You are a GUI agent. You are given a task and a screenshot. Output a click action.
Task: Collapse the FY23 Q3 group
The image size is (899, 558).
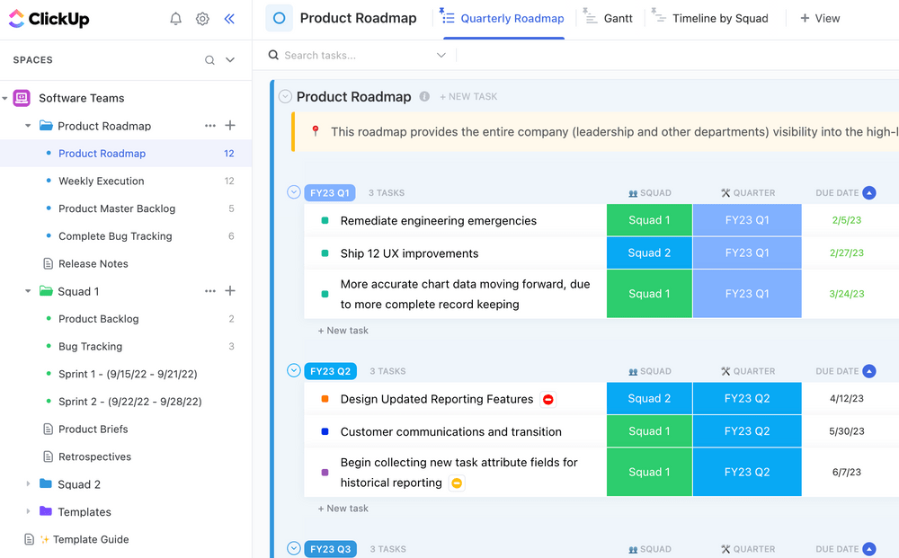294,548
